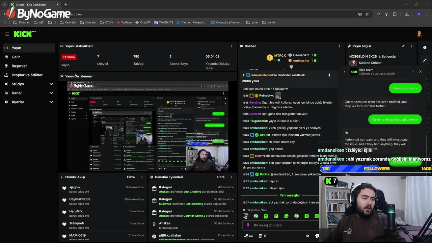The image size is (432, 243).
Task: Edit stream info with Yayın bilgisi pencil
Action: (x=403, y=46)
